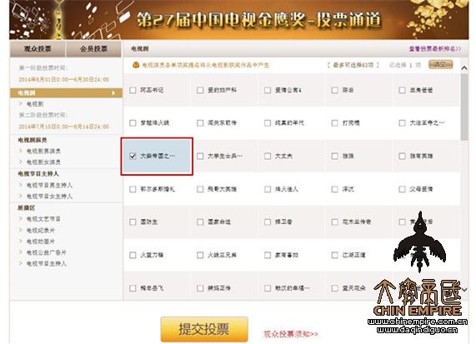The height and width of the screenshot is (344, 476).
Task: Switch to the 观众投票 tab
Action: pos(38,49)
